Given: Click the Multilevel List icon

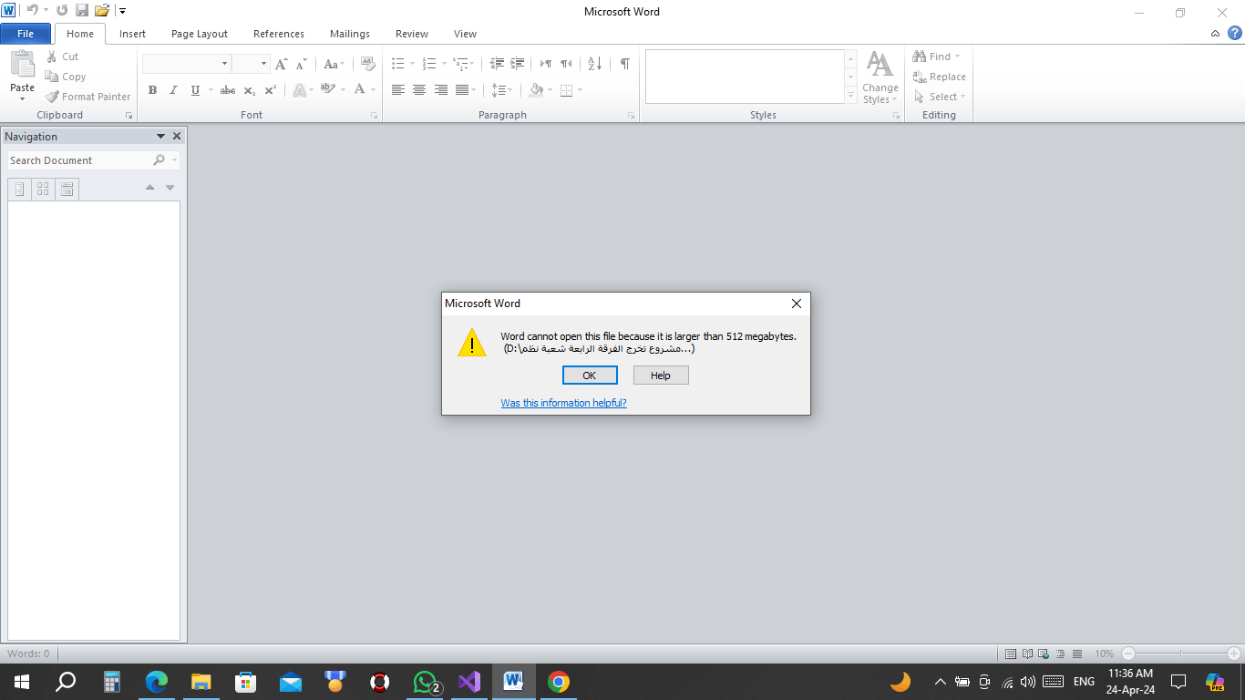Looking at the screenshot, I should (x=460, y=64).
